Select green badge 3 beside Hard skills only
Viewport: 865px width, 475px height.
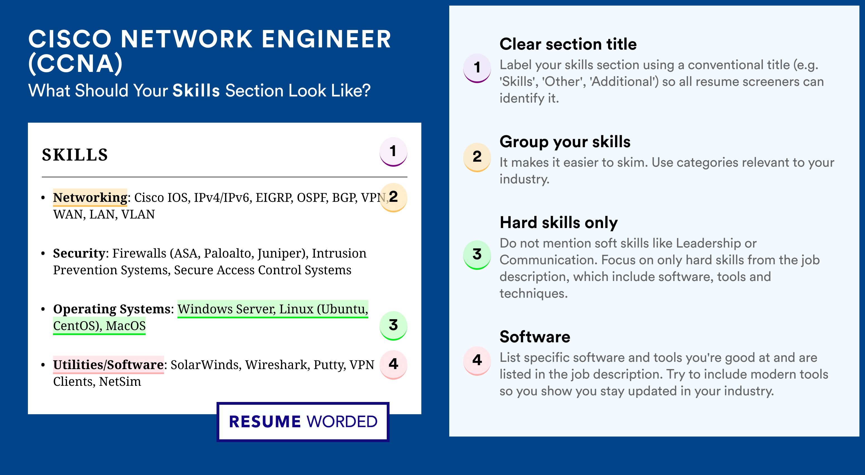pos(477,255)
